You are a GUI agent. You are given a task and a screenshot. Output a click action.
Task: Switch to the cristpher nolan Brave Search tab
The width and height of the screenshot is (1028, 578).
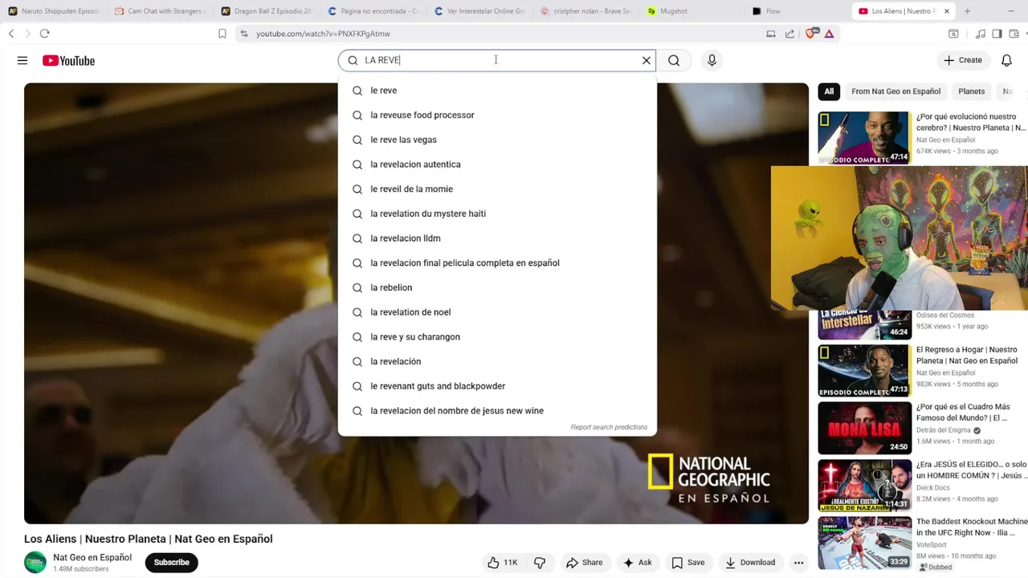click(587, 11)
